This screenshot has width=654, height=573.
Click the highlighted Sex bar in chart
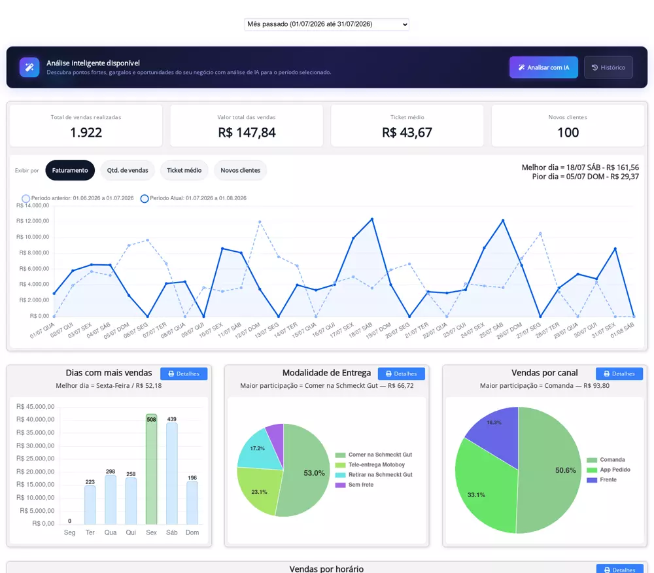tap(152, 469)
